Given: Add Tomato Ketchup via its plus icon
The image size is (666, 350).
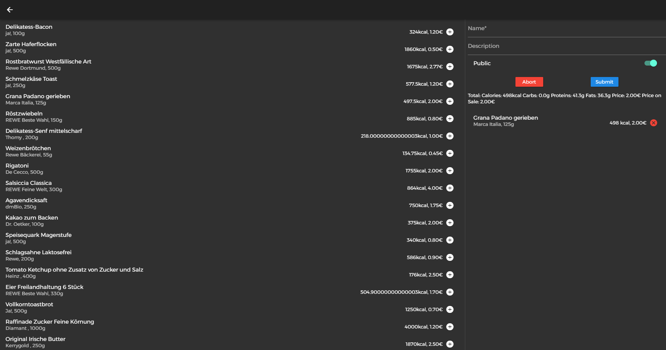Looking at the screenshot, I should coord(450,275).
